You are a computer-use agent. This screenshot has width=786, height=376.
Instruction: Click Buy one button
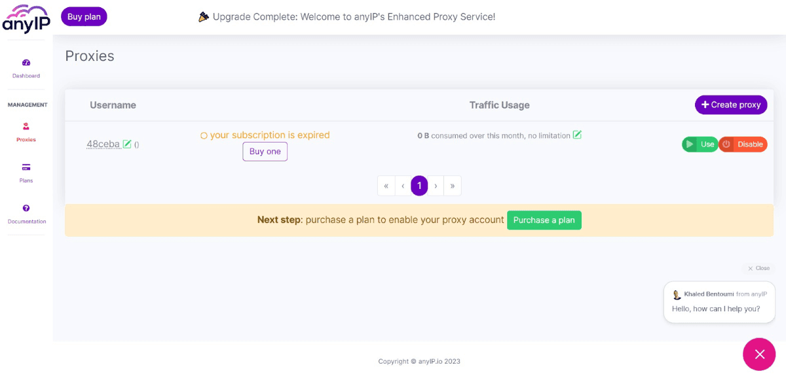(265, 152)
